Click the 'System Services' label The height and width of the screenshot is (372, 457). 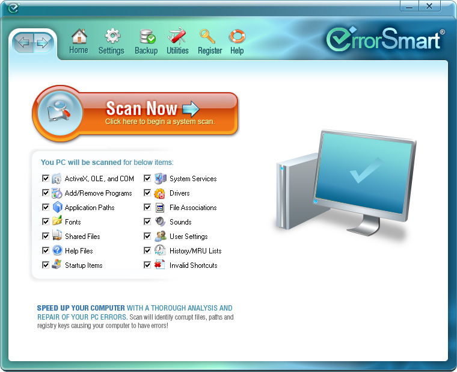pyautogui.click(x=193, y=179)
